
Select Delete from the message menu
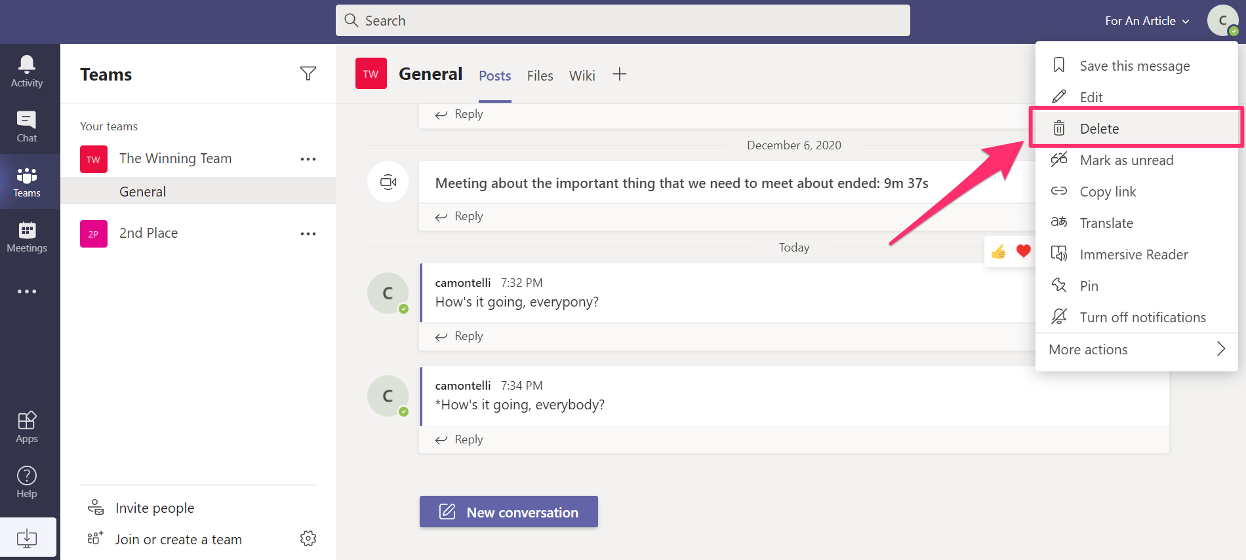(x=1136, y=128)
